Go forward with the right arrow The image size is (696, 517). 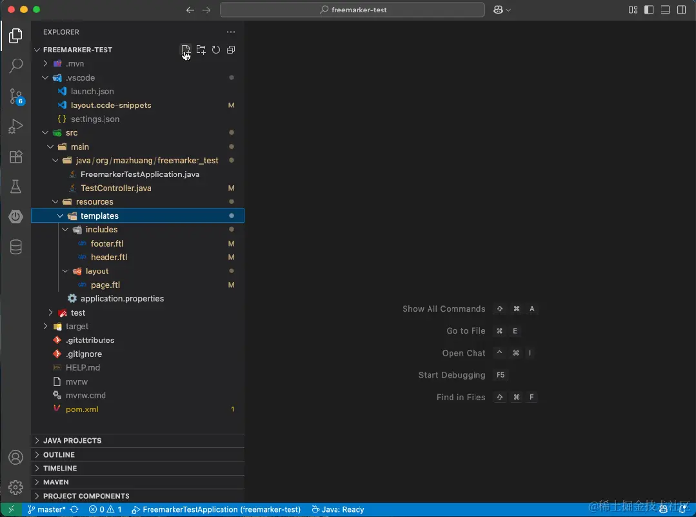pos(206,10)
